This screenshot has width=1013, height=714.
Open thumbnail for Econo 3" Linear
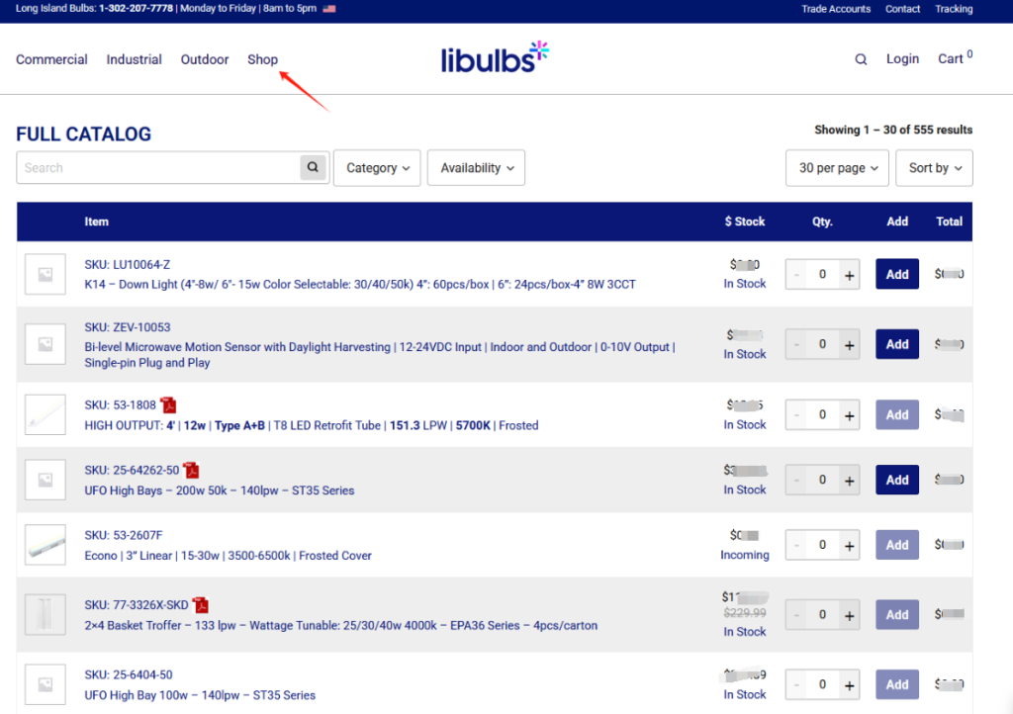(x=46, y=545)
